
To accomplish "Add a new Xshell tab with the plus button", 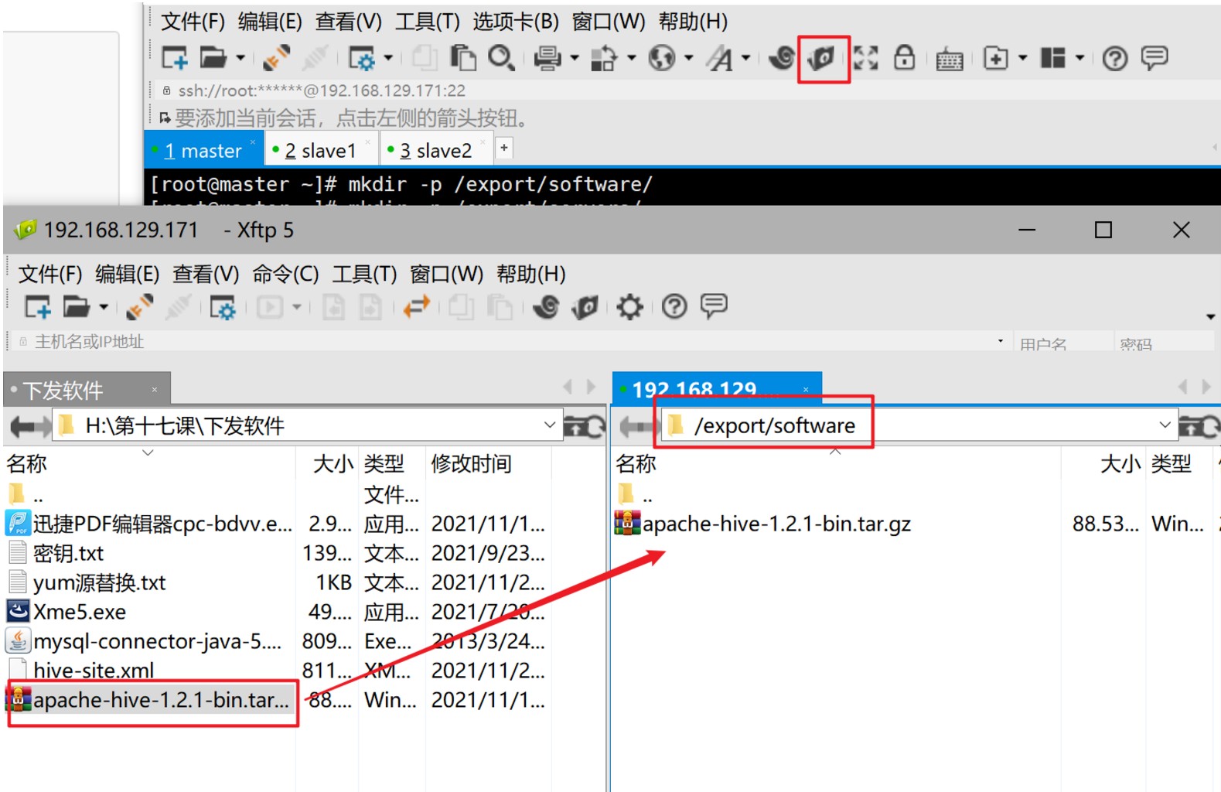I will (504, 148).
